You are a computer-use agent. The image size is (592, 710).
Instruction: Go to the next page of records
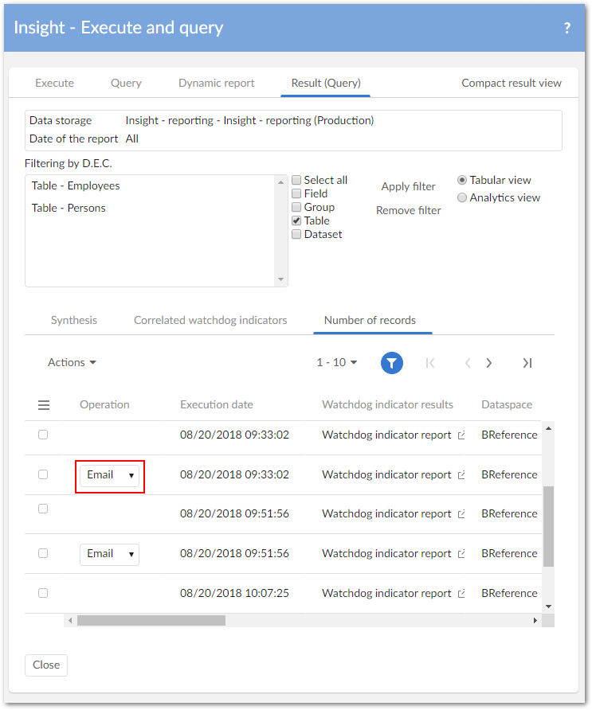pyautogui.click(x=489, y=363)
